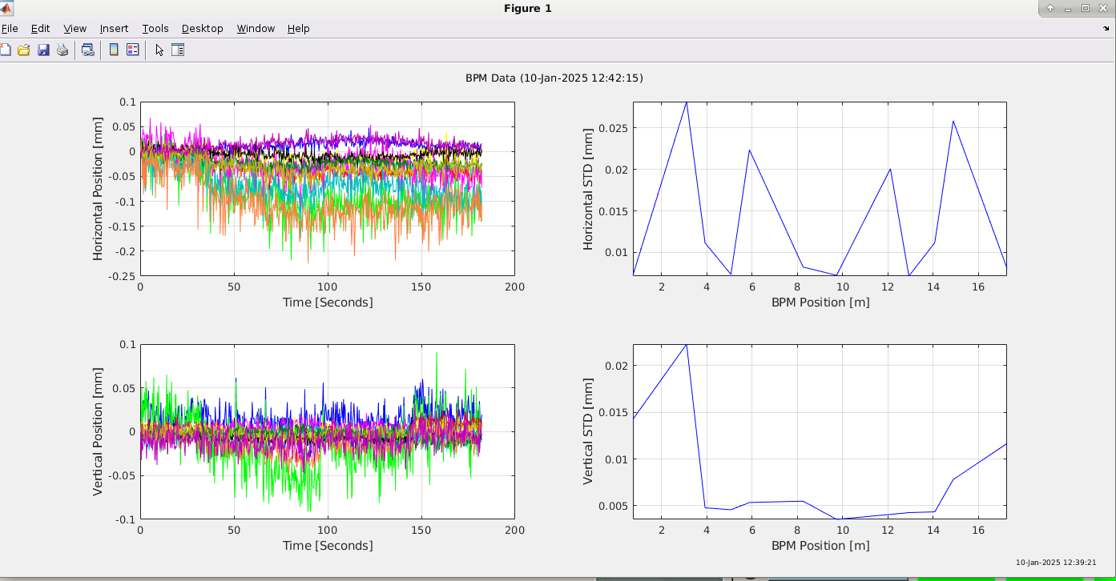Viewport: 1116px width, 581px height.
Task: Open the Edit menu
Action: pos(40,28)
